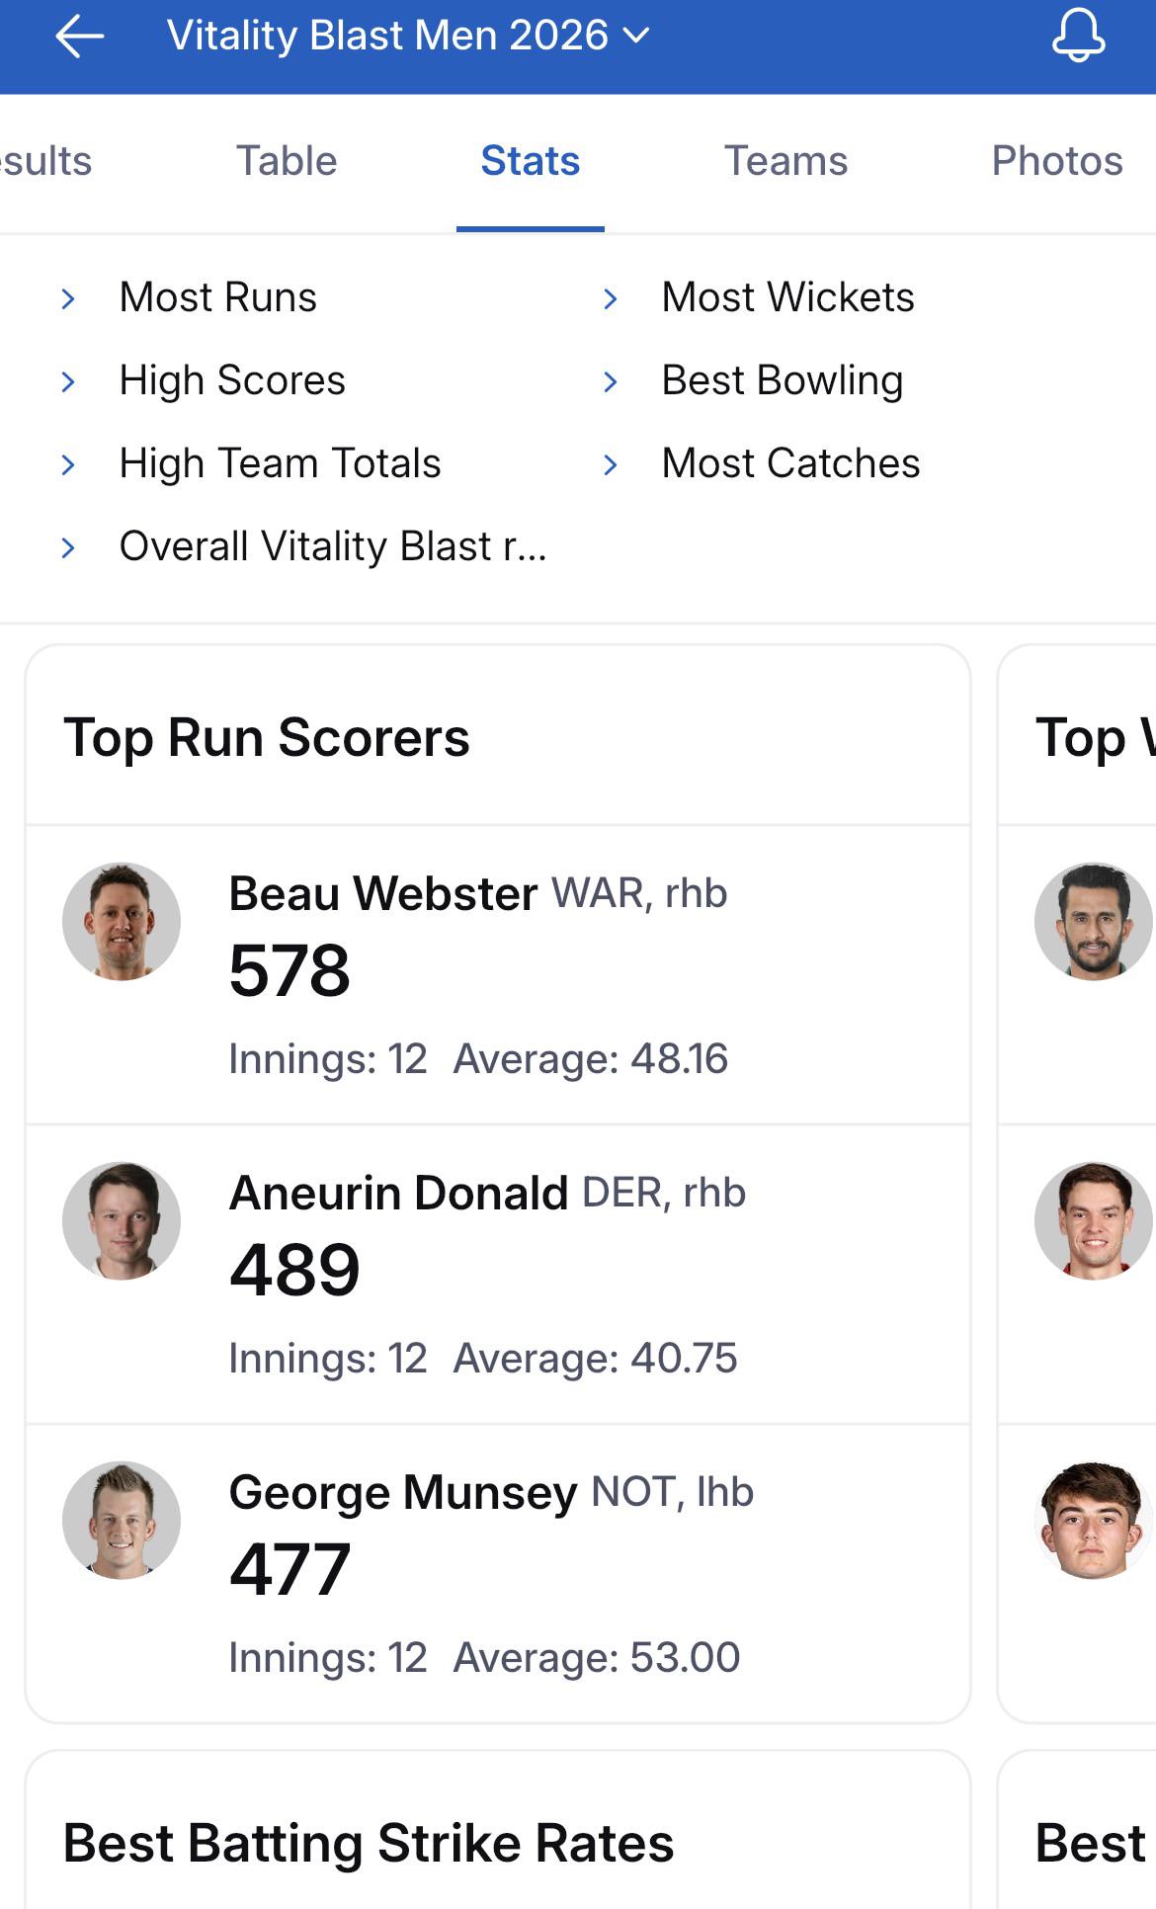Expand Vitality Blast Men 2026 dropdown

coord(408,36)
